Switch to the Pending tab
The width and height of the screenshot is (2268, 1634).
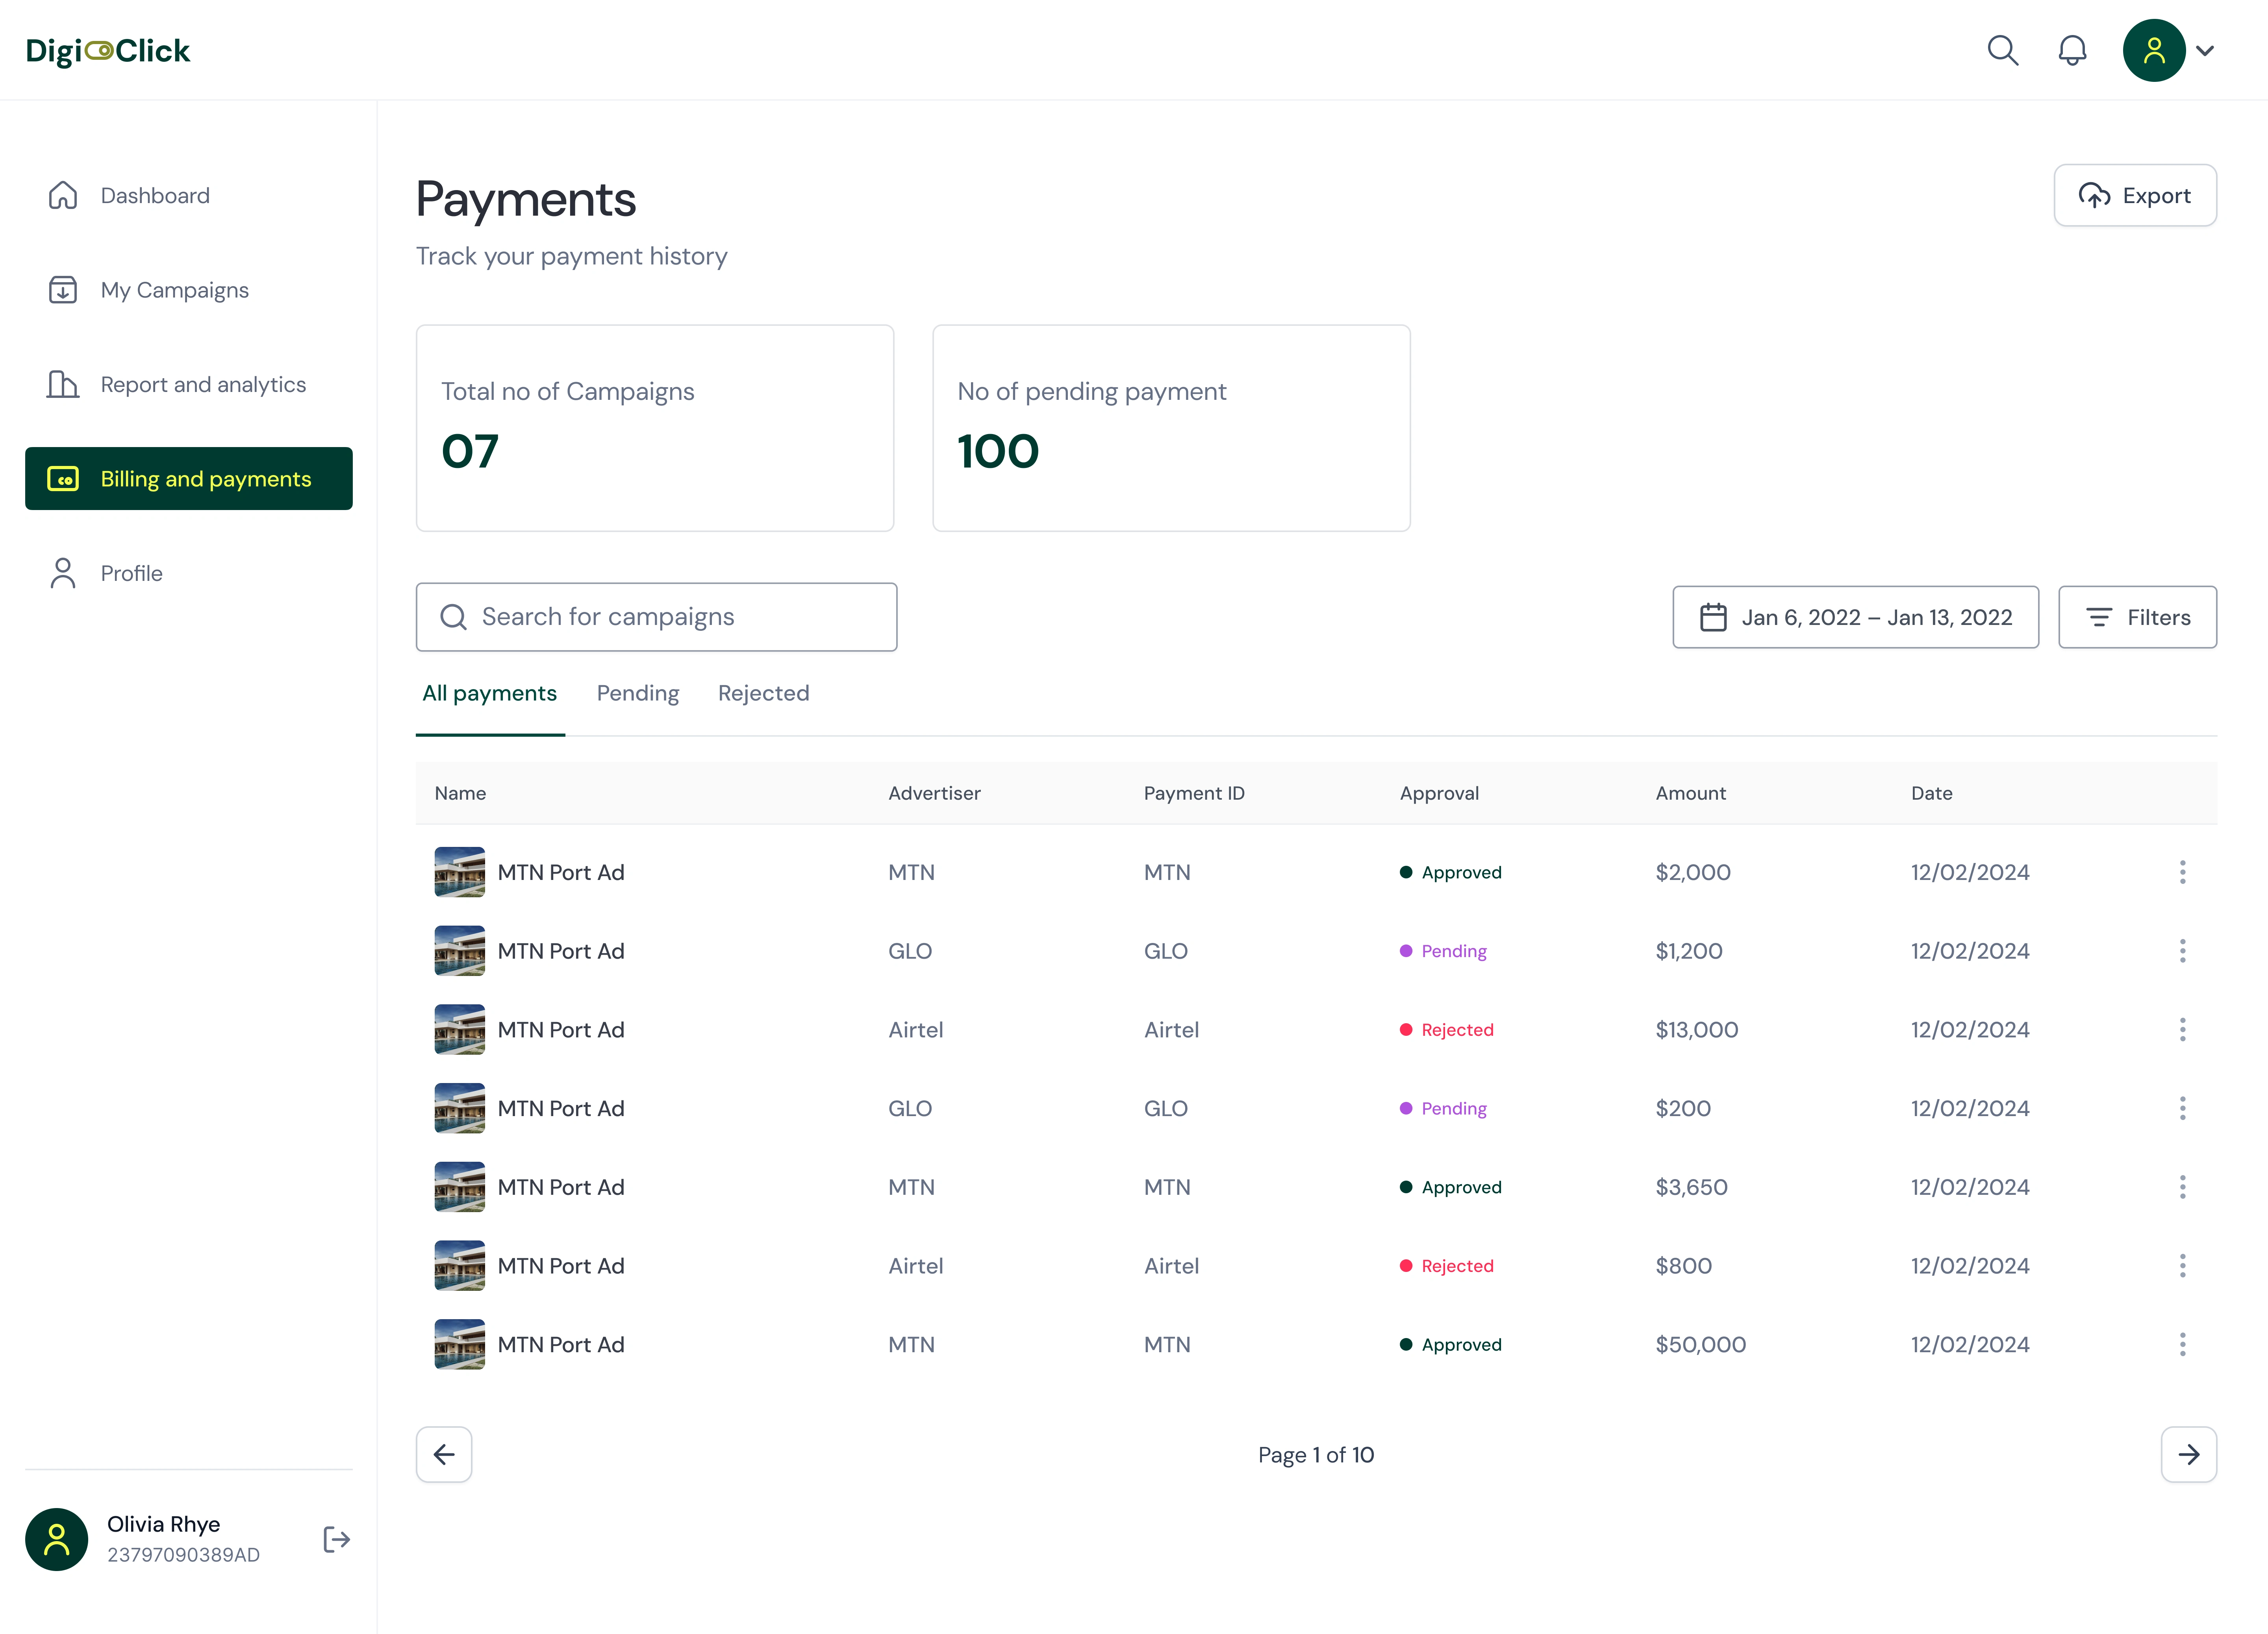pos(638,693)
